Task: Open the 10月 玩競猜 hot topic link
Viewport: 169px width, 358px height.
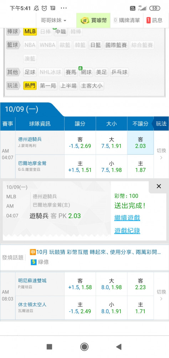Action: click(x=98, y=252)
